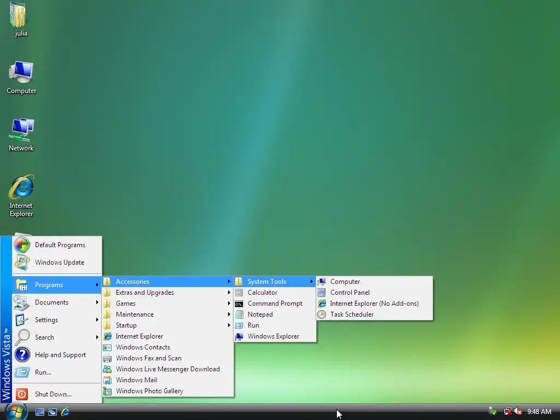This screenshot has width=560, height=420.
Task: Click the Notepad icon in Accessories
Action: [x=239, y=314]
